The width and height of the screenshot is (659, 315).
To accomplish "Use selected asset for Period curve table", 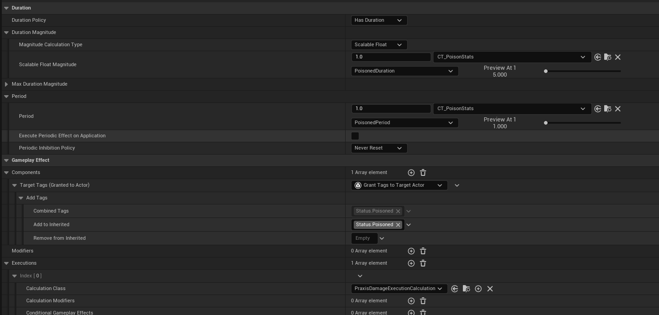I will [x=598, y=109].
